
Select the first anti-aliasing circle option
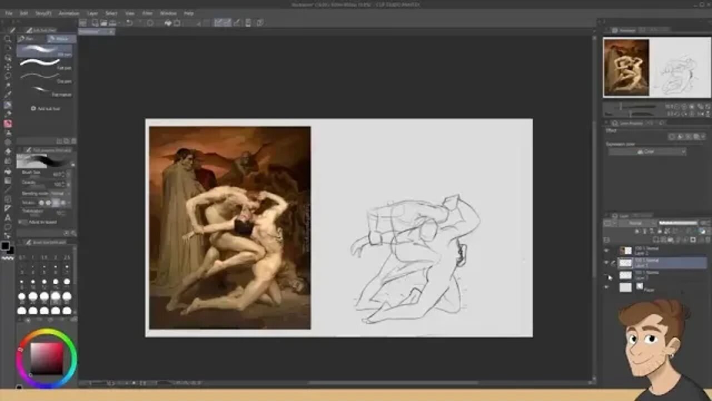coord(42,203)
